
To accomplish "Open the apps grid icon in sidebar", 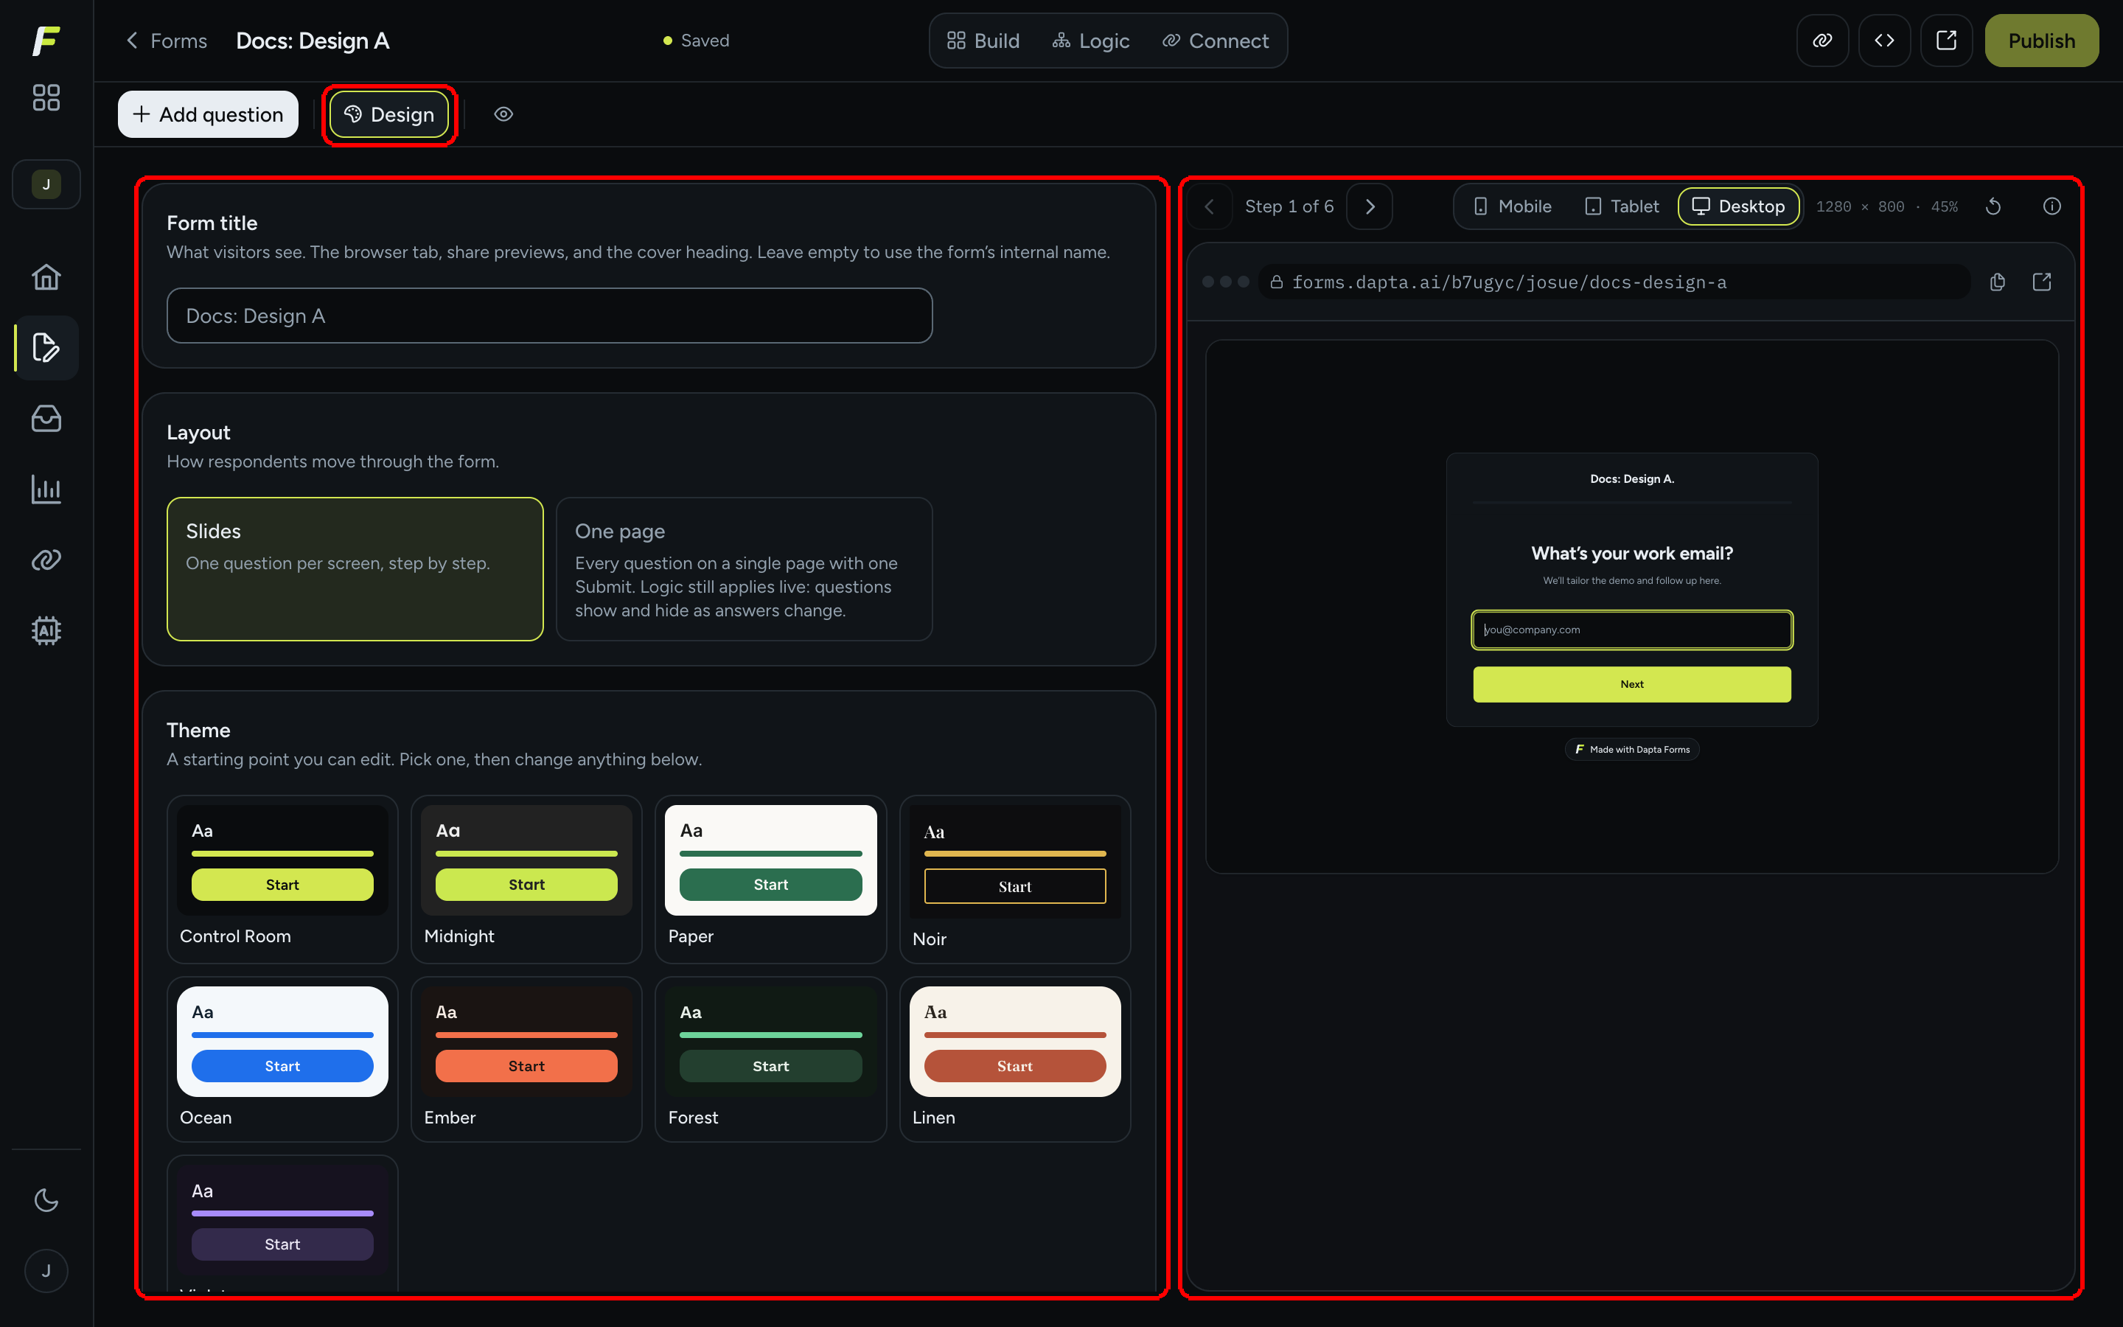I will click(x=46, y=97).
